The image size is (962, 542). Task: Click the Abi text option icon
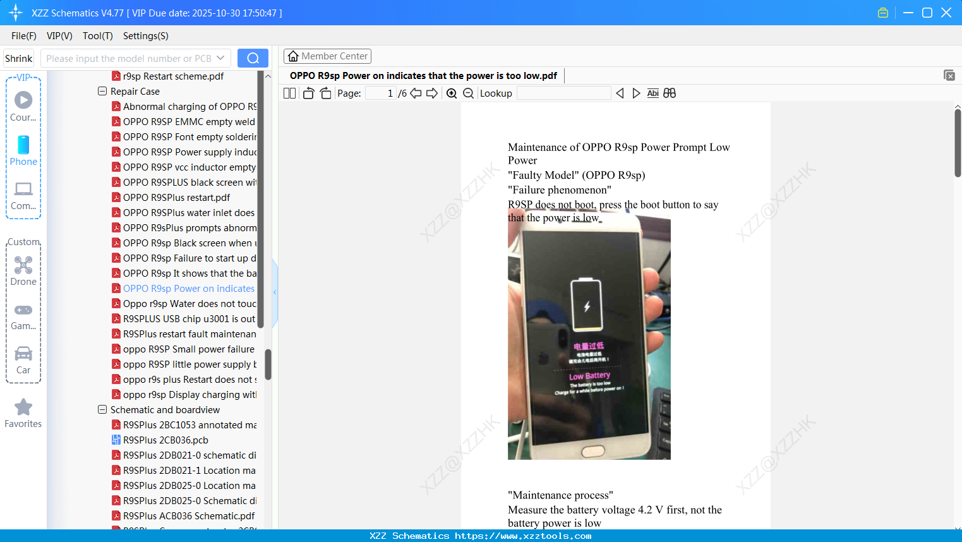(x=653, y=93)
